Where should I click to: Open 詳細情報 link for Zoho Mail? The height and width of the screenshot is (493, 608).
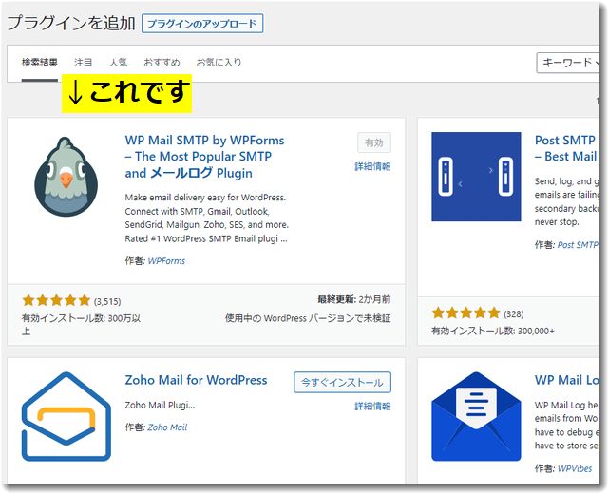coord(372,407)
